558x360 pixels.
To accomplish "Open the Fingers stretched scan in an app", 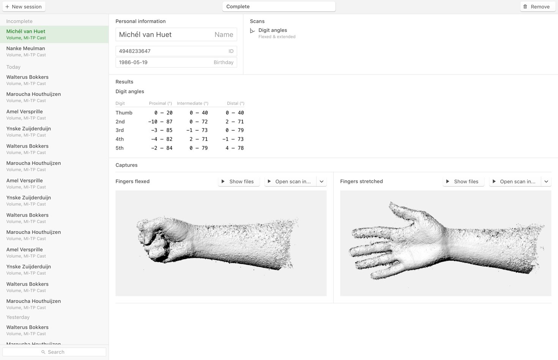I will 515,182.
